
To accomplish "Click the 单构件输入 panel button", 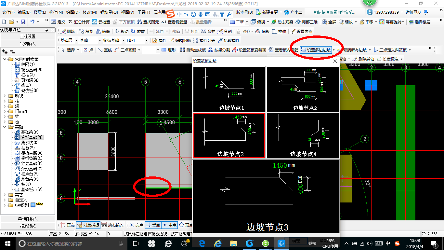I will point(28,219).
